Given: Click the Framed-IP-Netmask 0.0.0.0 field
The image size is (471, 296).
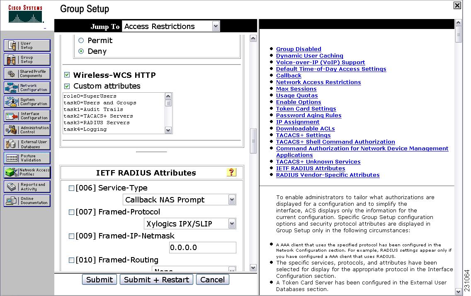Looking at the screenshot, I should coord(202,248).
